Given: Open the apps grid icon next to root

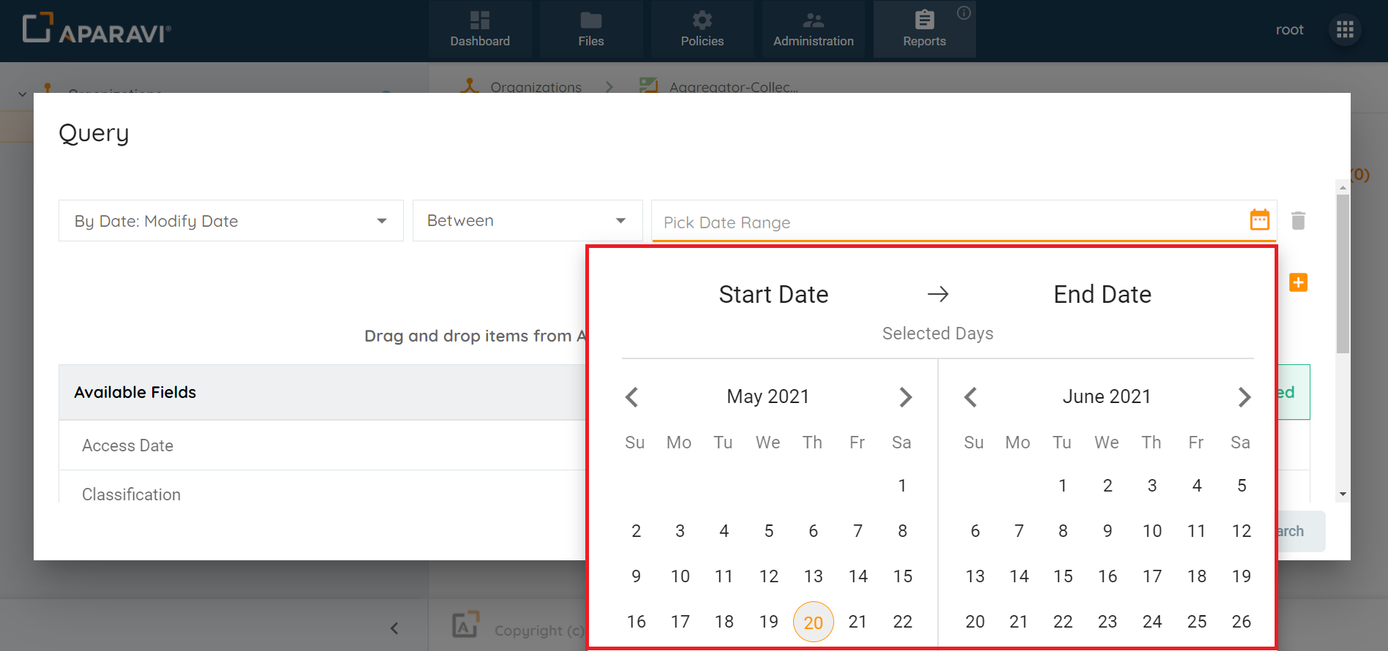Looking at the screenshot, I should pyautogui.click(x=1345, y=30).
